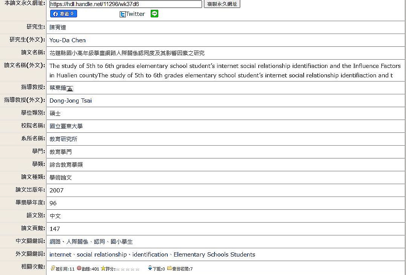406x275 pixels.
Task: Click the 書目收藏 folder icon
Action: point(170,268)
